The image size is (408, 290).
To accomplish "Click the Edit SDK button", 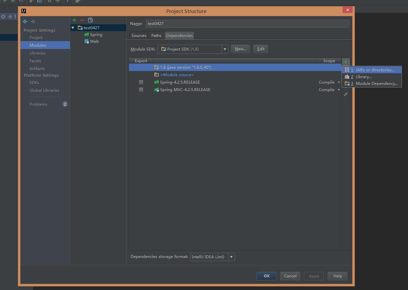I will click(x=261, y=49).
